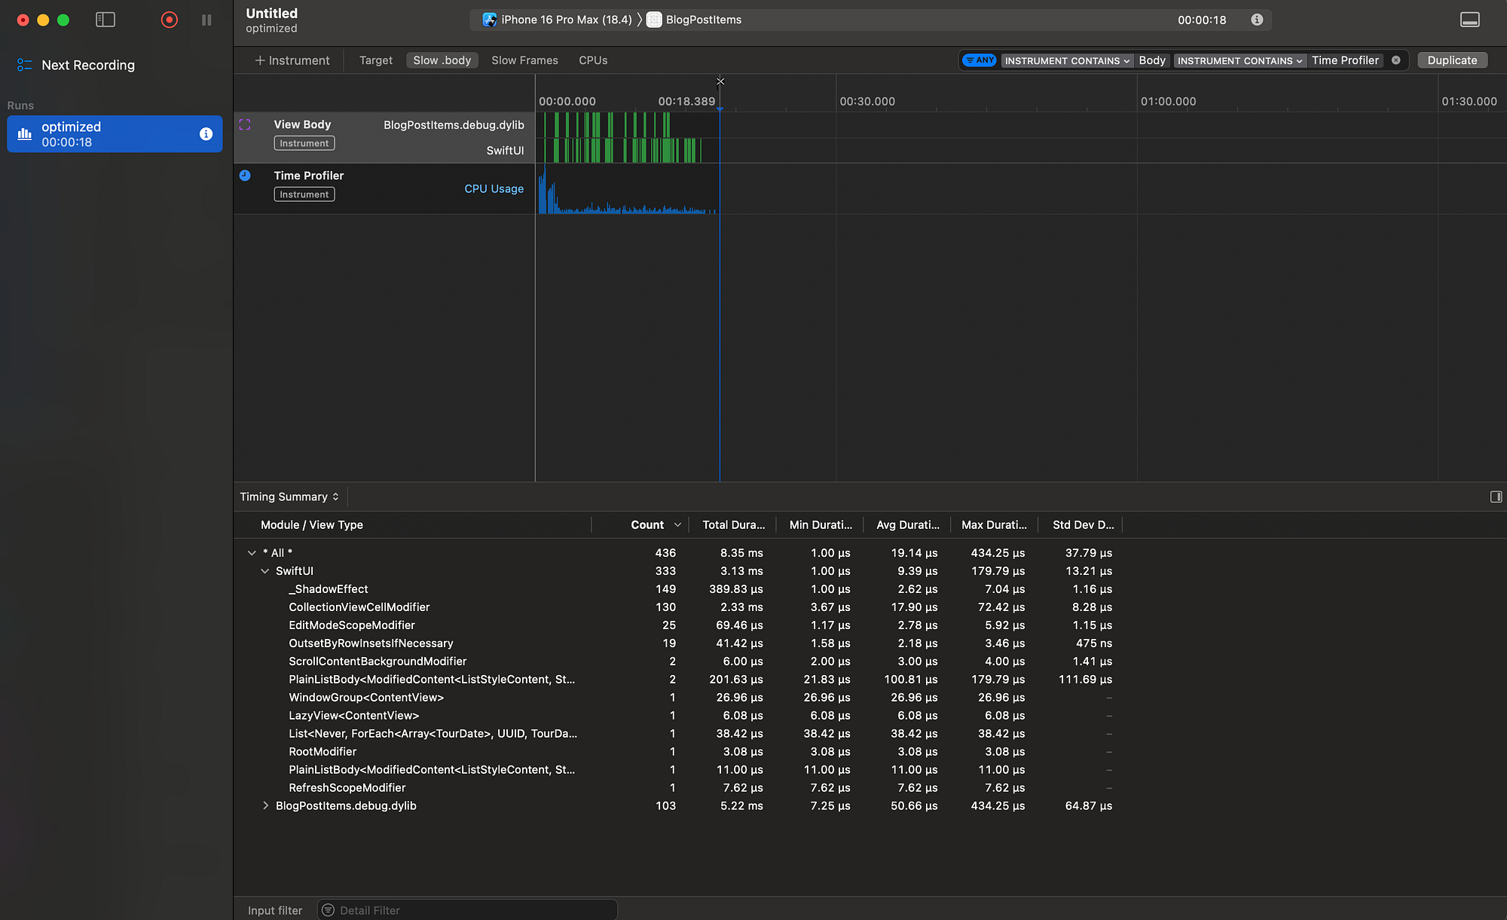
Task: Click the ANY filter match pill
Action: pyautogui.click(x=980, y=60)
